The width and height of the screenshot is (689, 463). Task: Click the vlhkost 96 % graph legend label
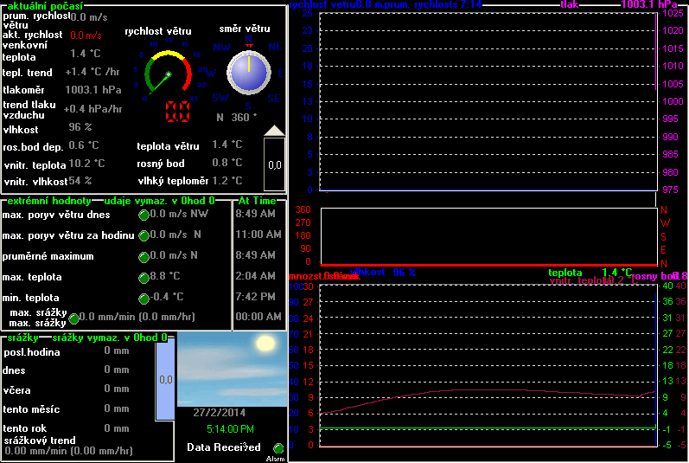click(x=383, y=272)
